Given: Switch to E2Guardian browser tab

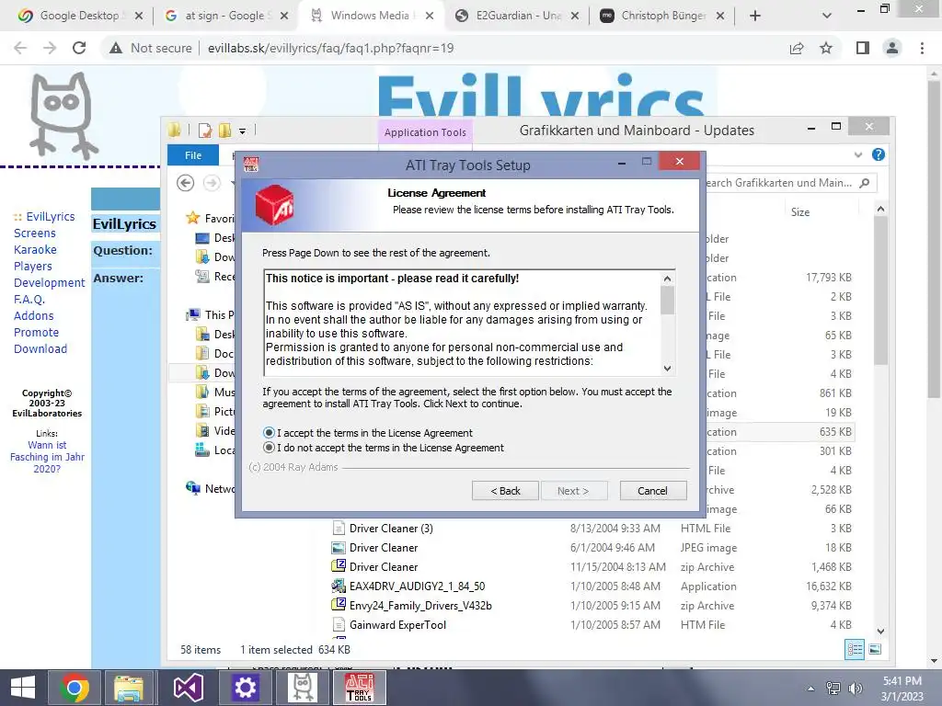Looking at the screenshot, I should (x=518, y=16).
